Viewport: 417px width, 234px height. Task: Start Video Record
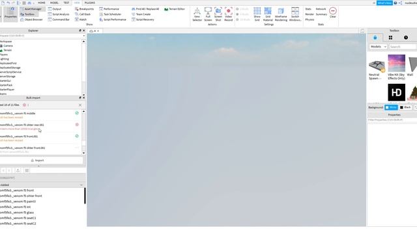point(229,14)
